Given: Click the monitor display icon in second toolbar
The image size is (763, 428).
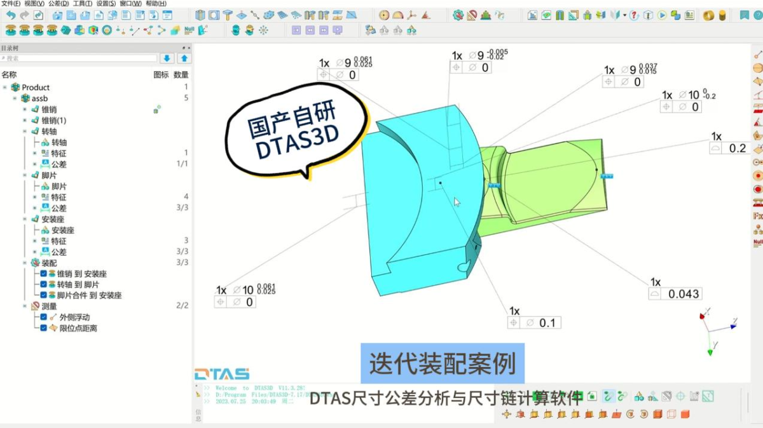Looking at the screenshot, I should tap(338, 29).
